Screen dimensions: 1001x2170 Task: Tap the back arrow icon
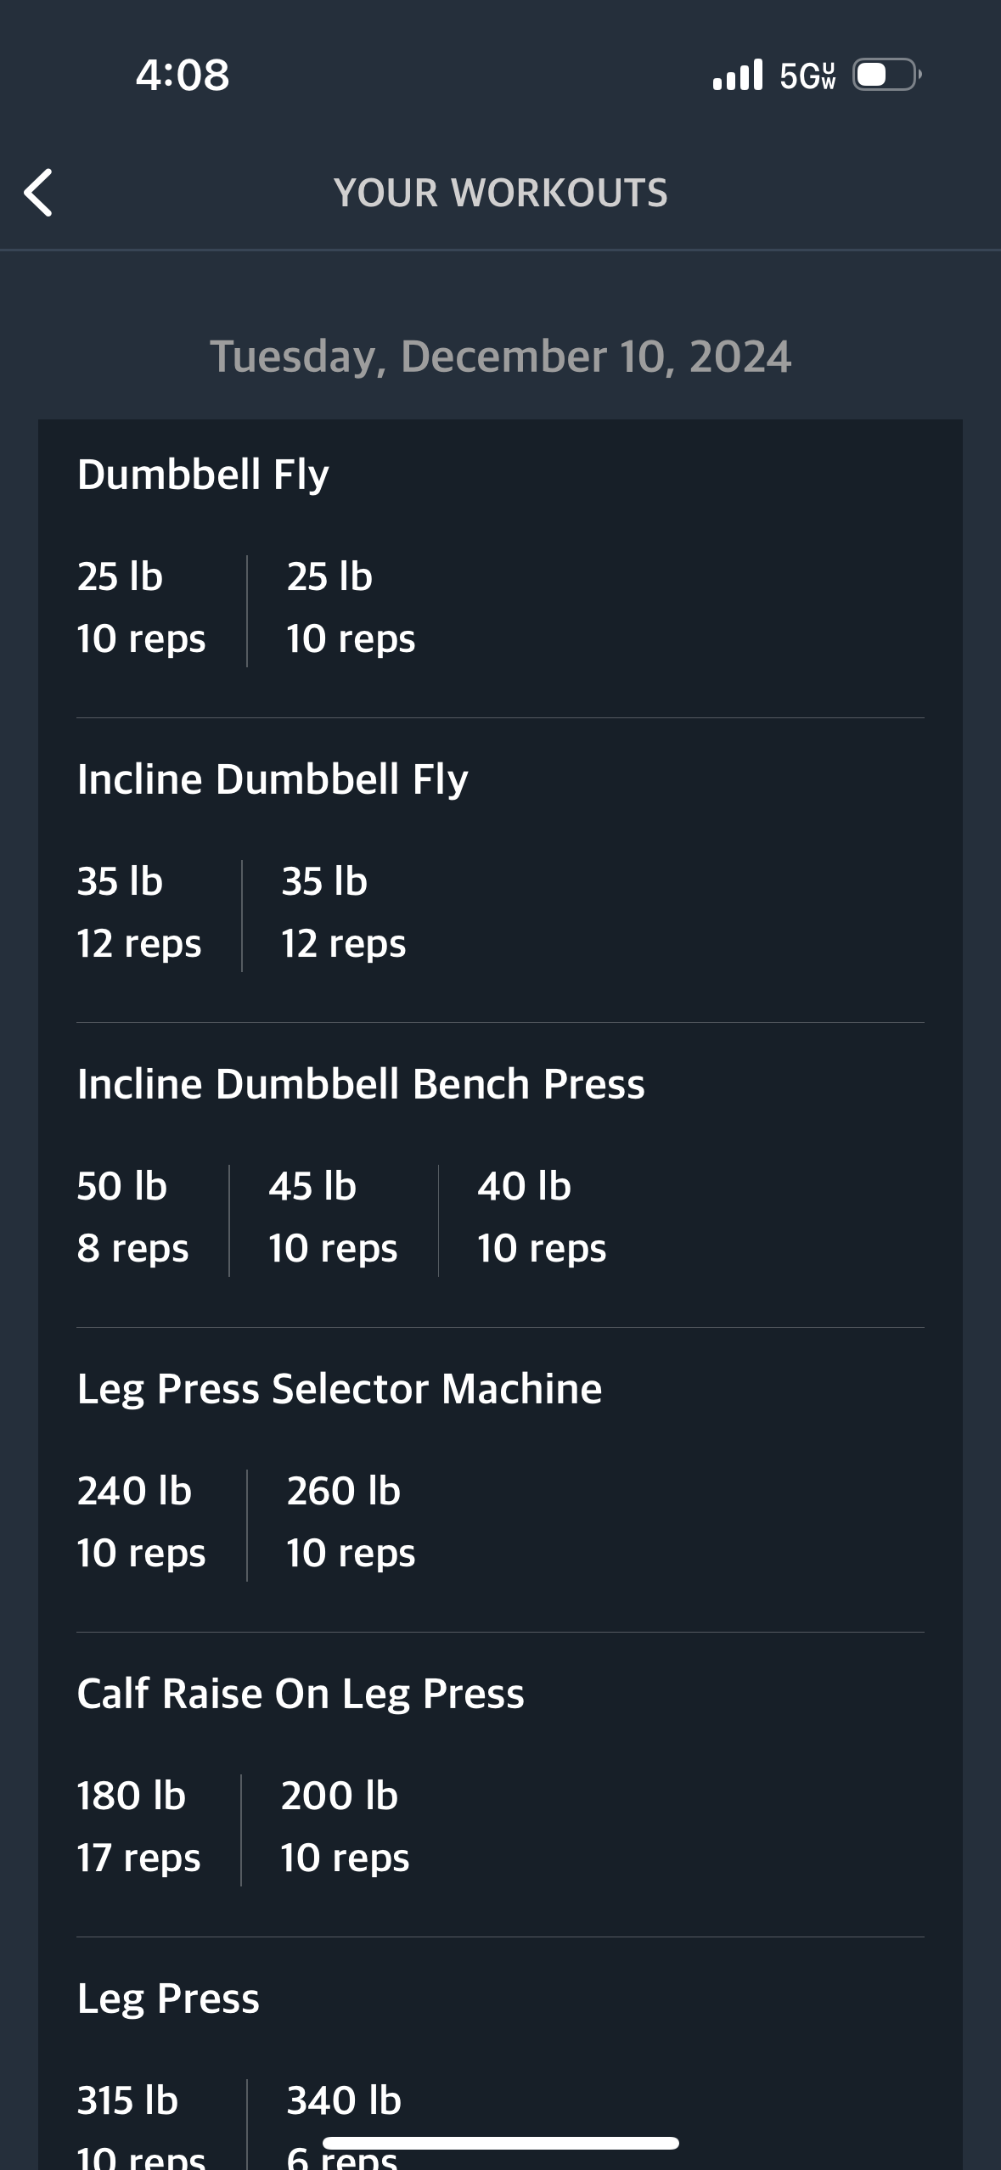click(38, 193)
